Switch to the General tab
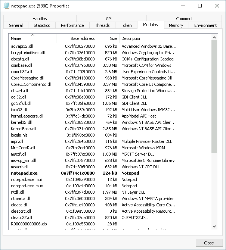The width and height of the screenshot is (226, 250). [x=16, y=25]
